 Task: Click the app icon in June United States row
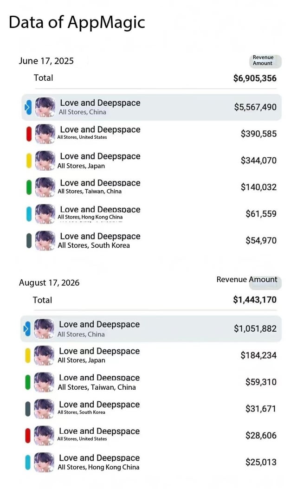pyautogui.click(x=45, y=134)
